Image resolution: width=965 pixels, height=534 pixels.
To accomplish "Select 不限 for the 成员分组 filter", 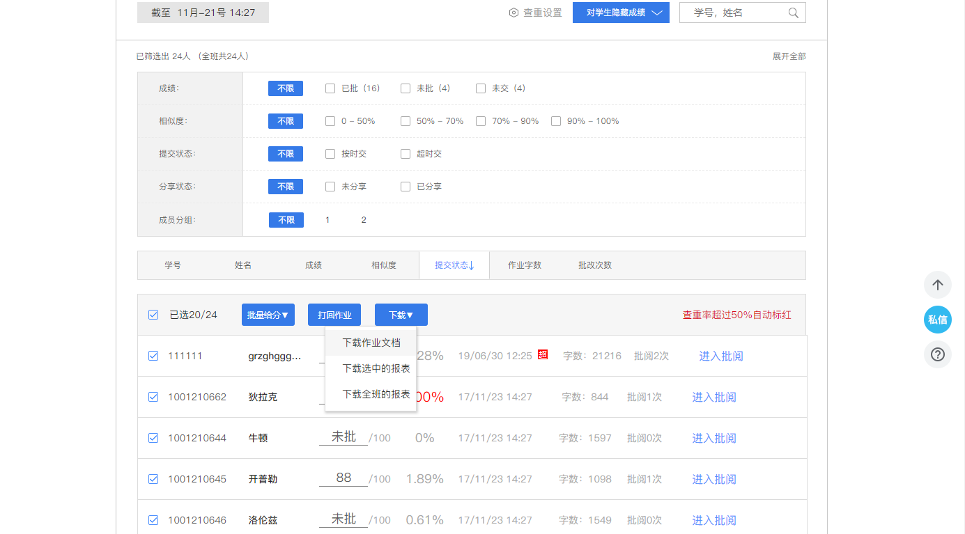I will coord(286,220).
